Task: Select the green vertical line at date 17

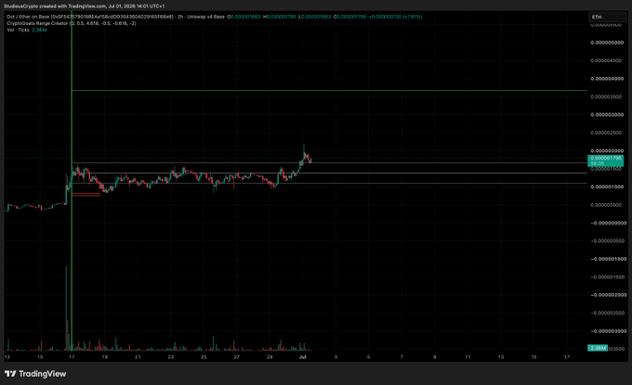Action: (x=72, y=181)
